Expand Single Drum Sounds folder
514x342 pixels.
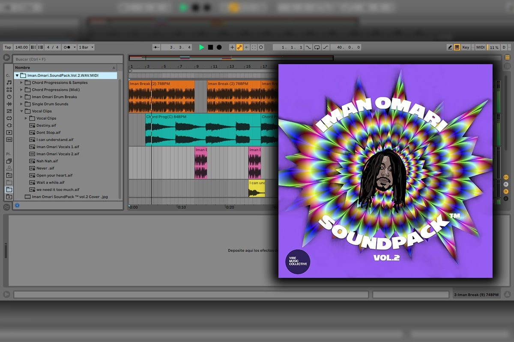coord(22,104)
